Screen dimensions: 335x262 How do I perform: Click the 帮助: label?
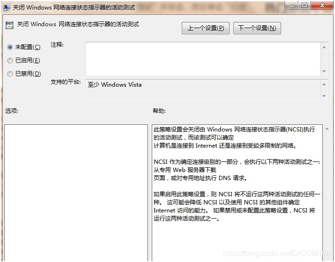click(x=159, y=111)
